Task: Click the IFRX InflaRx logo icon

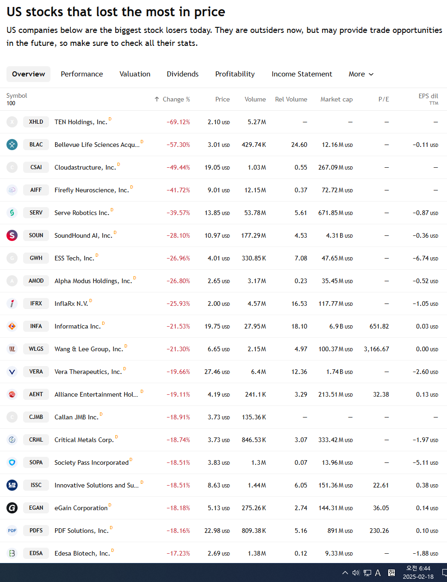Action: 12,304
